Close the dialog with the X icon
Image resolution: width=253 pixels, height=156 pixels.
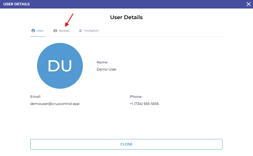[248, 4]
